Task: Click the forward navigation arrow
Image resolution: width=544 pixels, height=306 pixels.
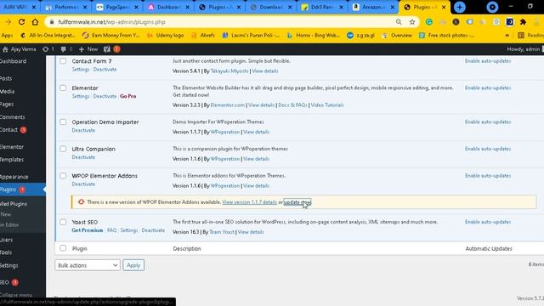Action: click(x=8, y=22)
